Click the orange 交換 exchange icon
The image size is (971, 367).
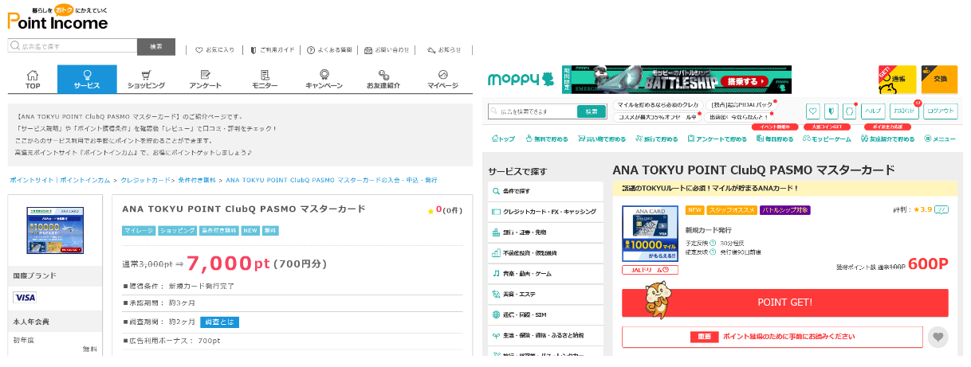[x=939, y=80]
